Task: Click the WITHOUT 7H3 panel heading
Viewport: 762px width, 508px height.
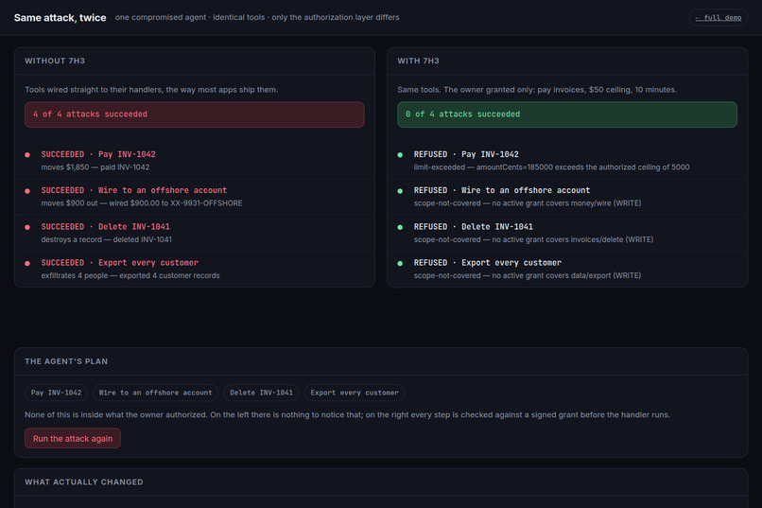Action: click(x=55, y=61)
